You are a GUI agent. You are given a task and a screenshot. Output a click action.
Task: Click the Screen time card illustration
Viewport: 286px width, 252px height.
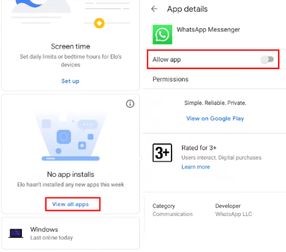71,14
